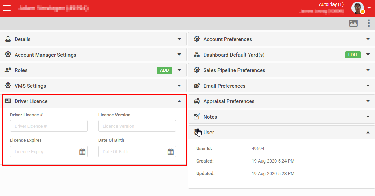
Task: Select the Details panel title
Action: (22, 39)
